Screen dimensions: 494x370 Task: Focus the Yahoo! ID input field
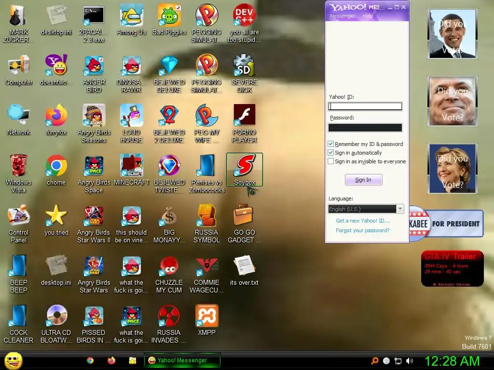[x=365, y=106]
